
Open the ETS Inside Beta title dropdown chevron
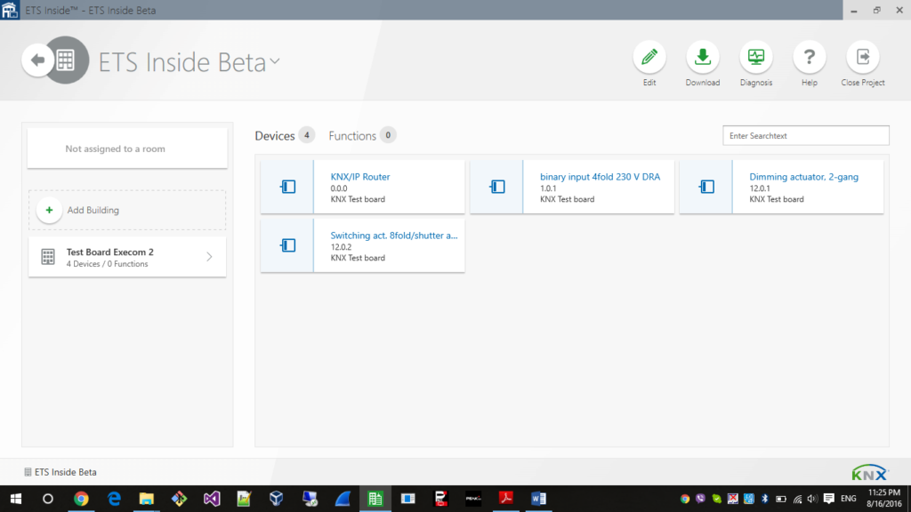pyautogui.click(x=276, y=61)
